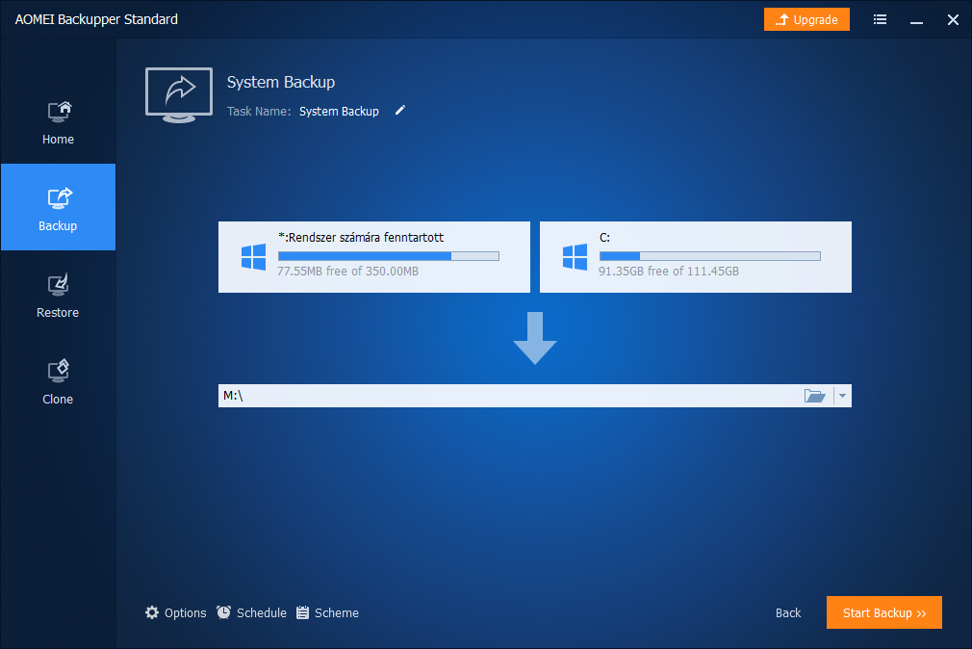Edit task name with pencil icon

pos(400,110)
